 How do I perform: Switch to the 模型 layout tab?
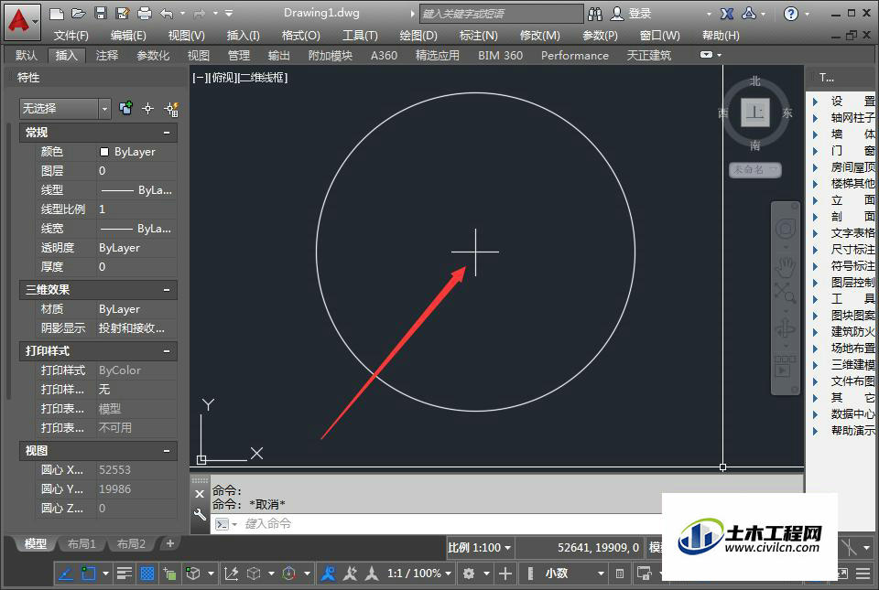pos(36,543)
